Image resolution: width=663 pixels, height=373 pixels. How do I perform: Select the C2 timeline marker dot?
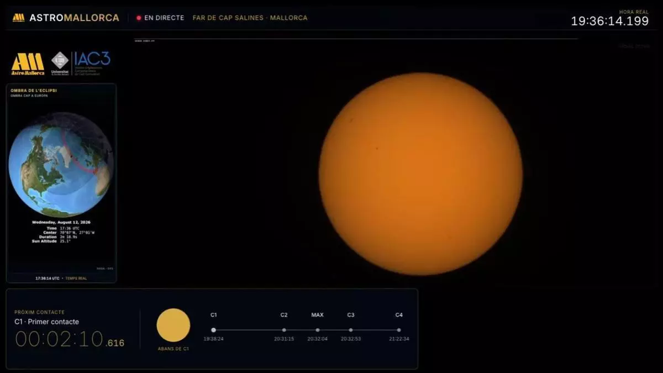click(x=284, y=330)
